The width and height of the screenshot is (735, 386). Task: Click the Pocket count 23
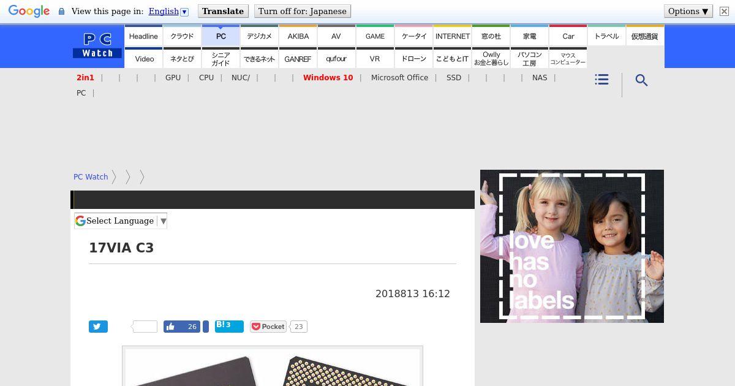coord(298,327)
